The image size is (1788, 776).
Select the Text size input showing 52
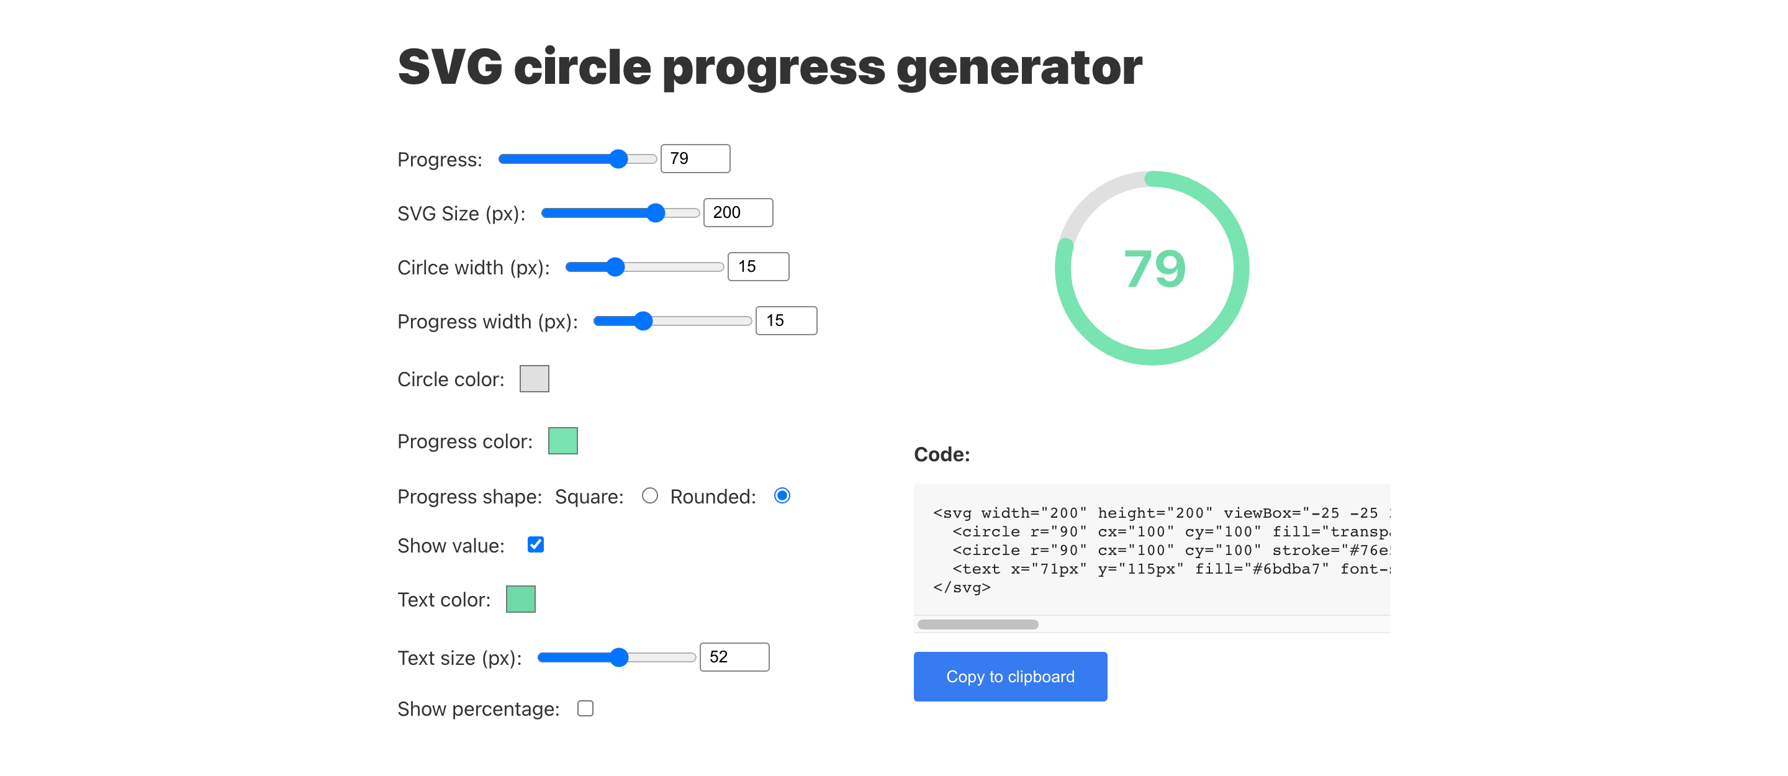(734, 657)
